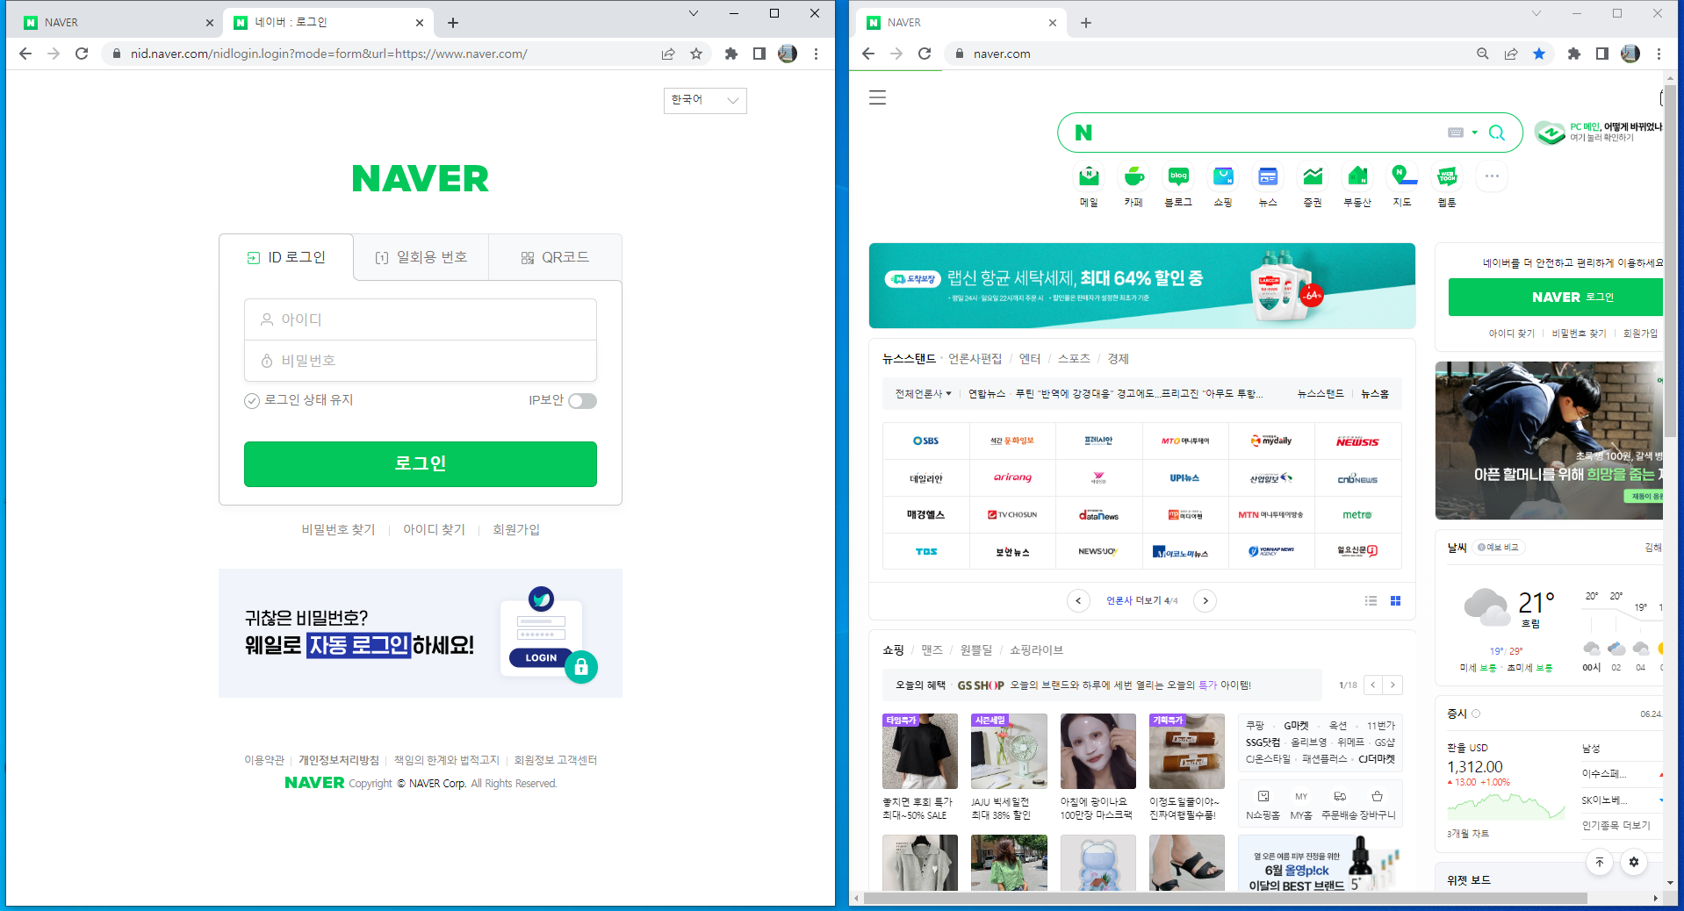
Task: Click the 비밀번호 input field
Action: tap(421, 361)
